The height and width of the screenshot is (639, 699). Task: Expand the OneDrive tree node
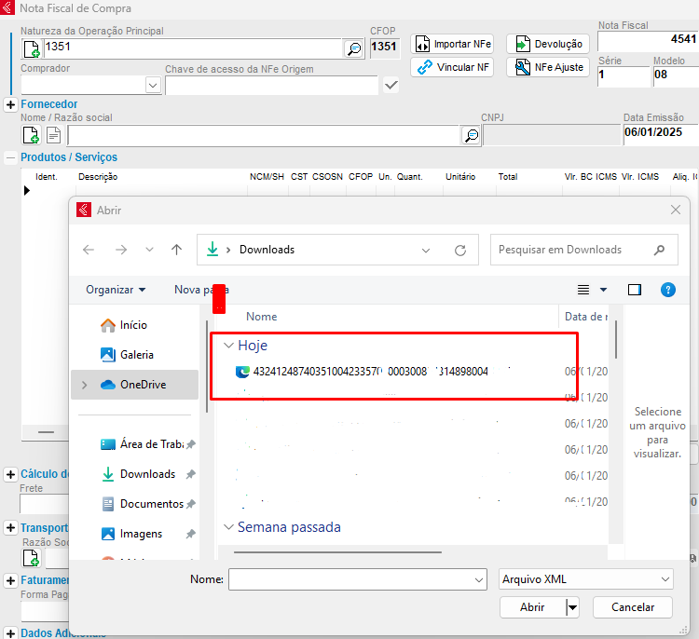pyautogui.click(x=85, y=385)
